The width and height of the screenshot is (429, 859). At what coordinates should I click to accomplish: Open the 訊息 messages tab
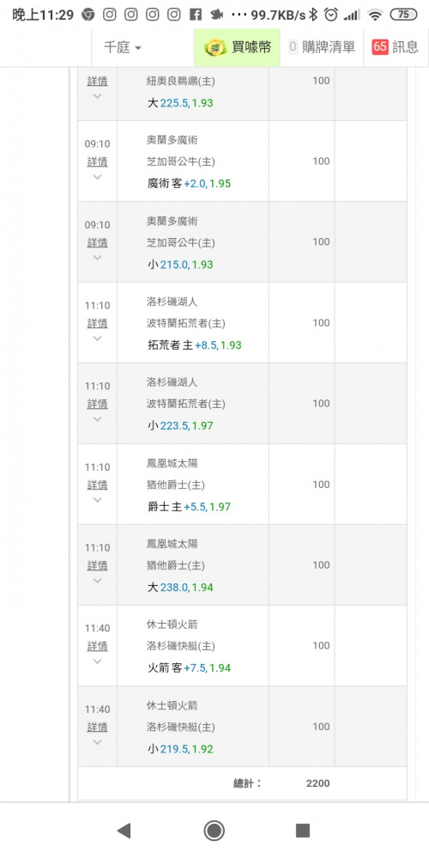tap(396, 47)
